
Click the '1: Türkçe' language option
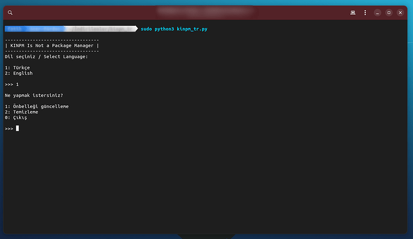(x=17, y=68)
